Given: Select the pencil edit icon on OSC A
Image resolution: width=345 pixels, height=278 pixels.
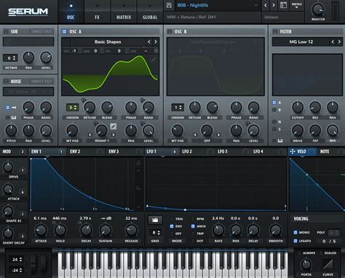Looking at the screenshot, I should [x=114, y=126].
